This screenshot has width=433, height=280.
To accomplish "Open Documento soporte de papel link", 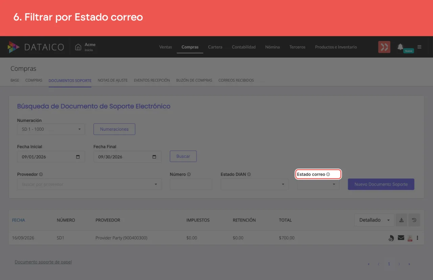I will click(x=43, y=262).
